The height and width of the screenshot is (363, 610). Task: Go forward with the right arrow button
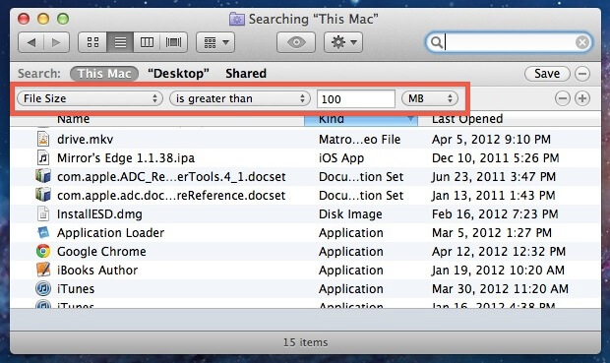tap(56, 42)
